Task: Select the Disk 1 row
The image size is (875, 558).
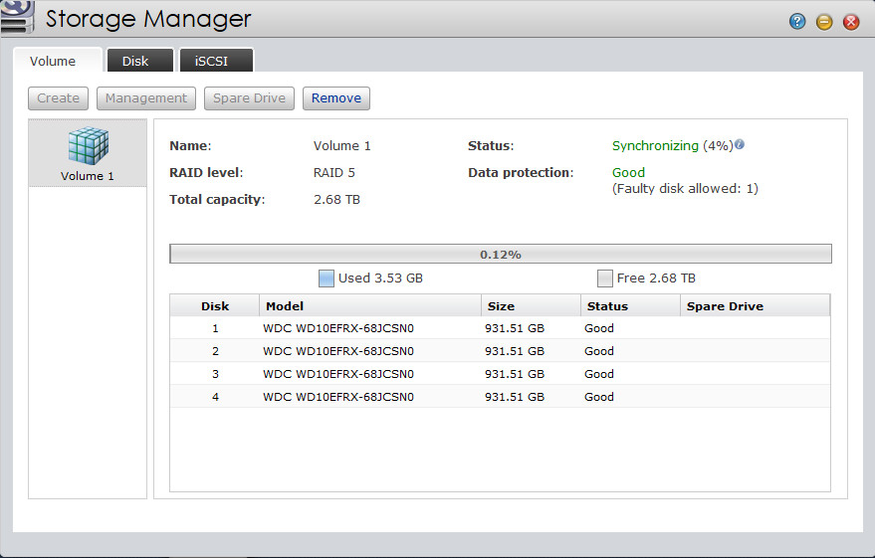Action: (500, 328)
